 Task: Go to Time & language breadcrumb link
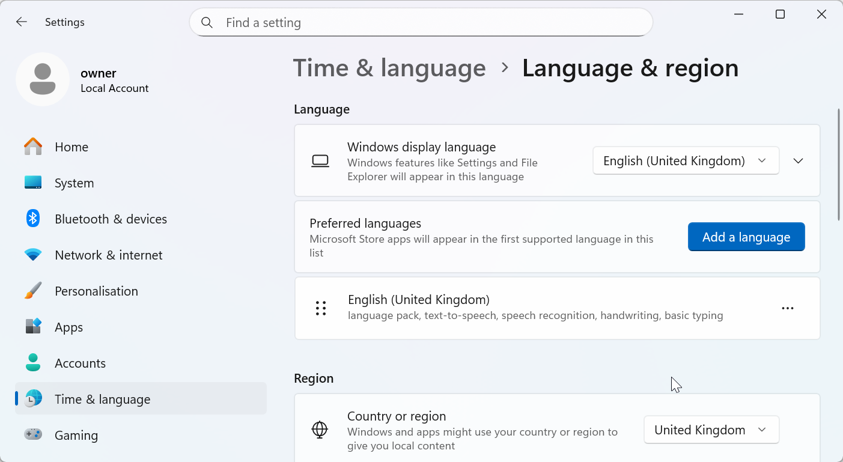coord(389,68)
